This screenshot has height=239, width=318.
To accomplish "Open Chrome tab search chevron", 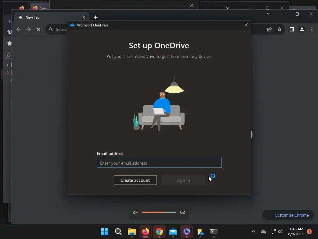I will pyautogui.click(x=269, y=14).
